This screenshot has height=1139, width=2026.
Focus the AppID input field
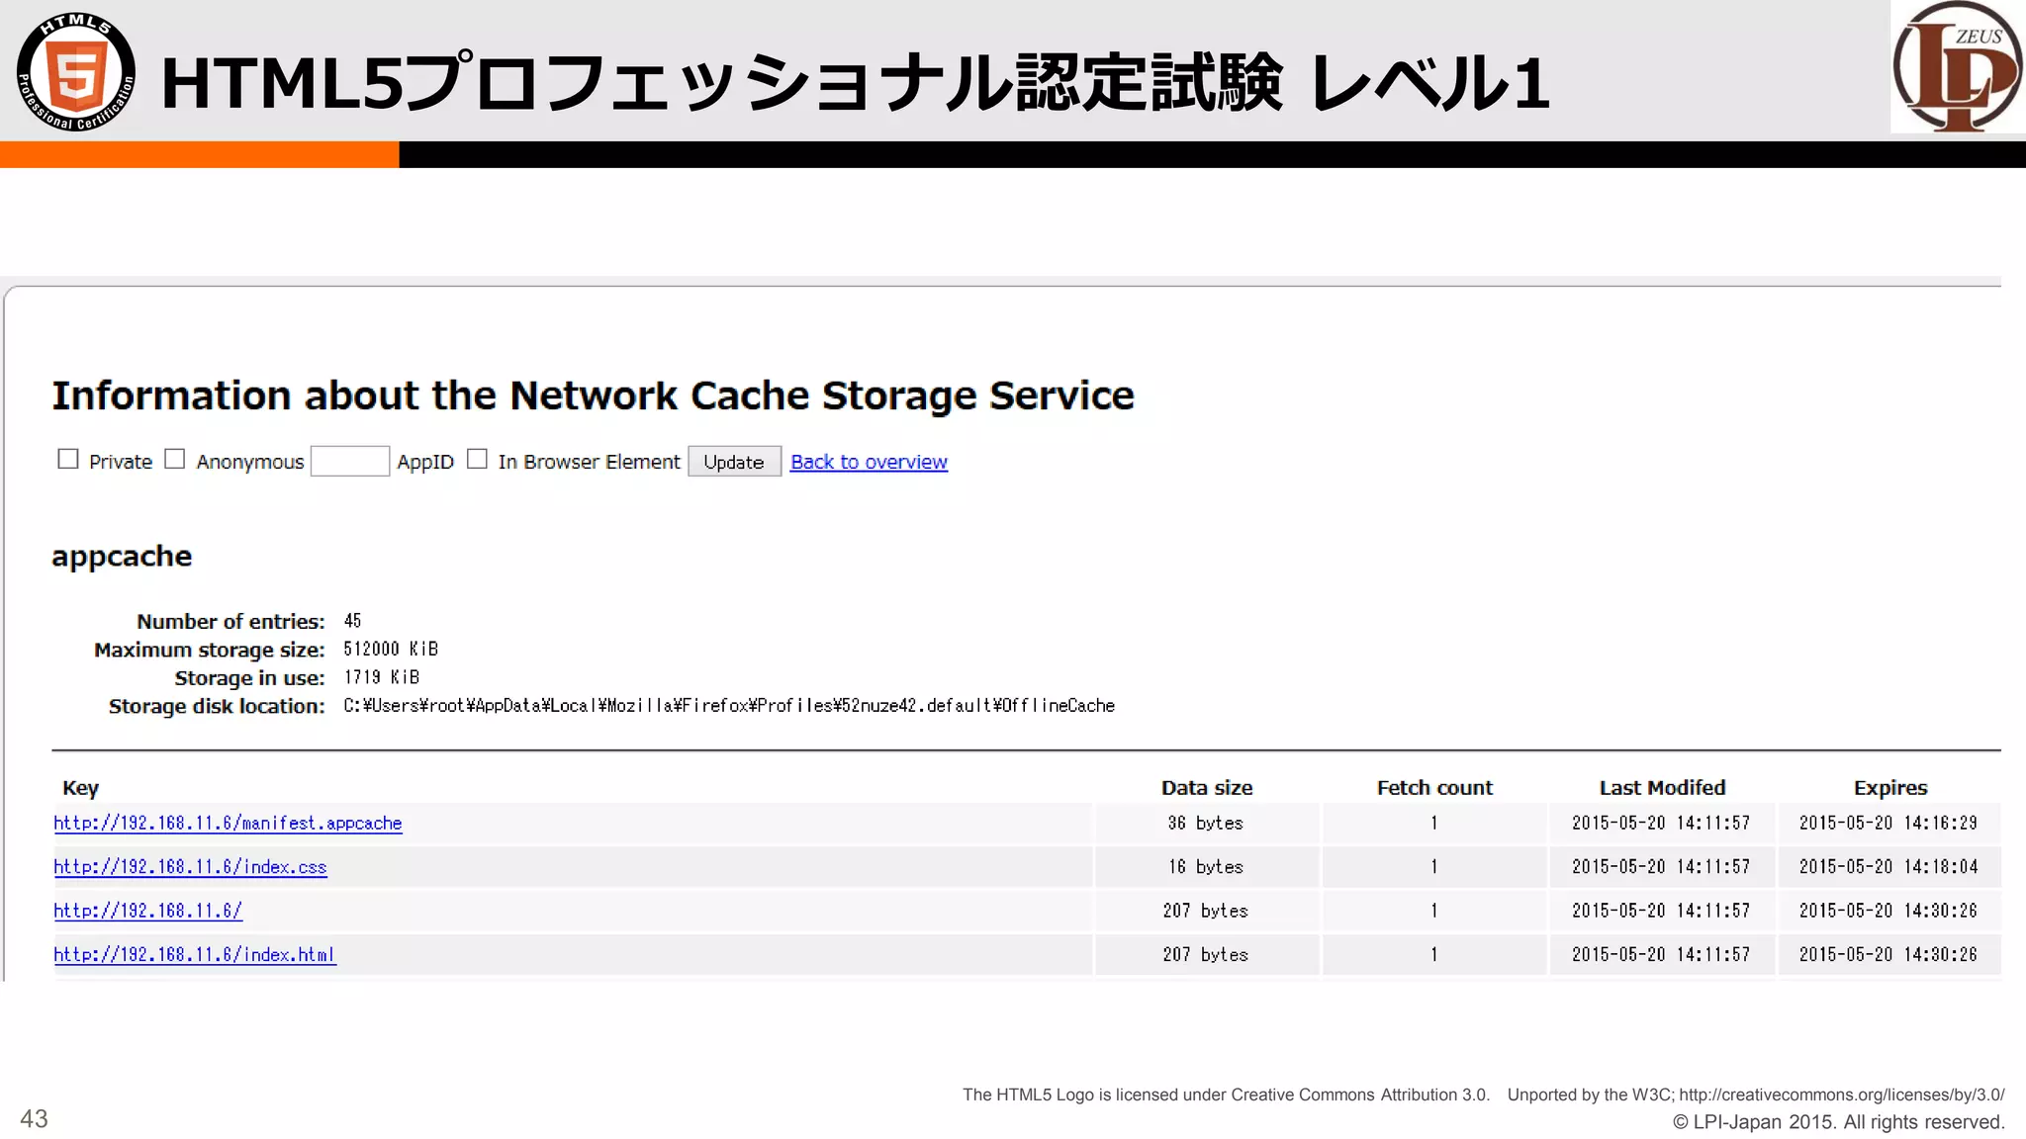350,461
